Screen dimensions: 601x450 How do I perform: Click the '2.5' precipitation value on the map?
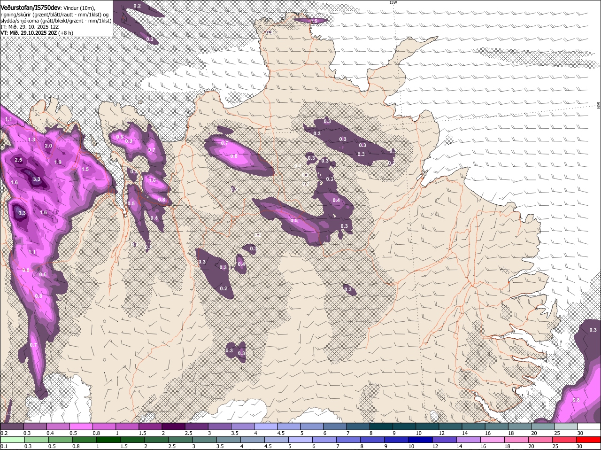[x=18, y=160]
